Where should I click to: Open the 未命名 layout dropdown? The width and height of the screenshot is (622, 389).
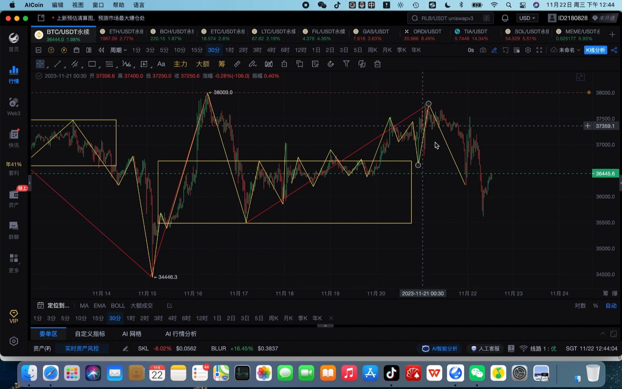pos(566,50)
